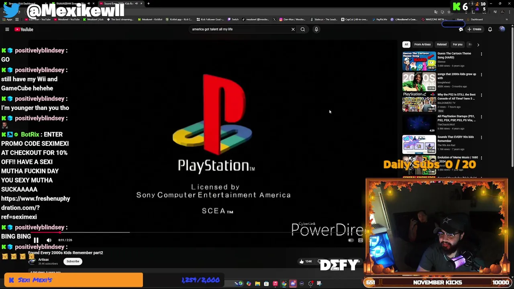Start voice search with the microphone
Viewport: 514px width, 289px height.
316,29
